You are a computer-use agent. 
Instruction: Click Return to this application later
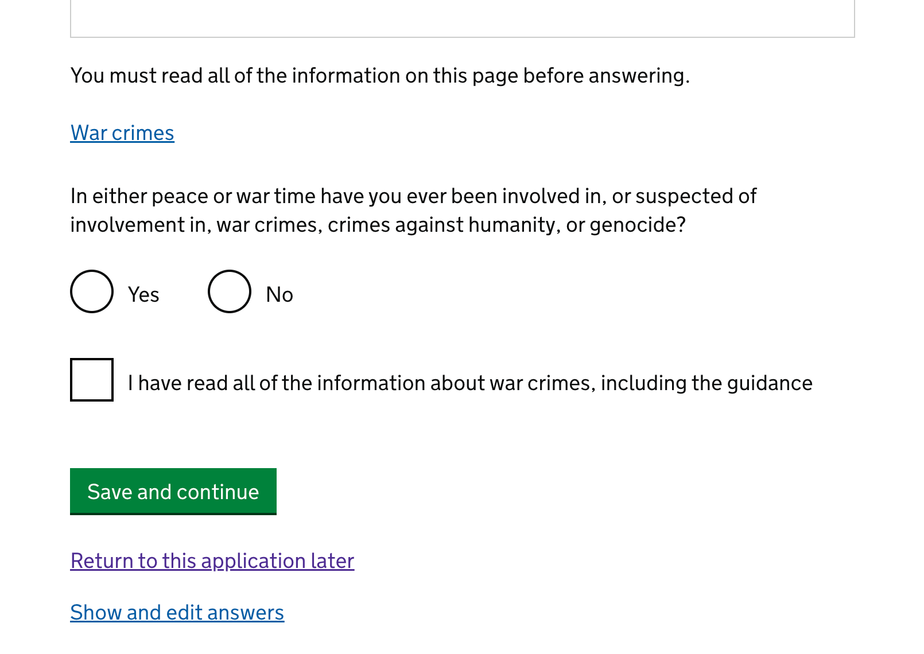click(212, 560)
